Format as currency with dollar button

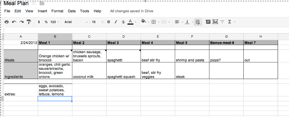point(39,22)
